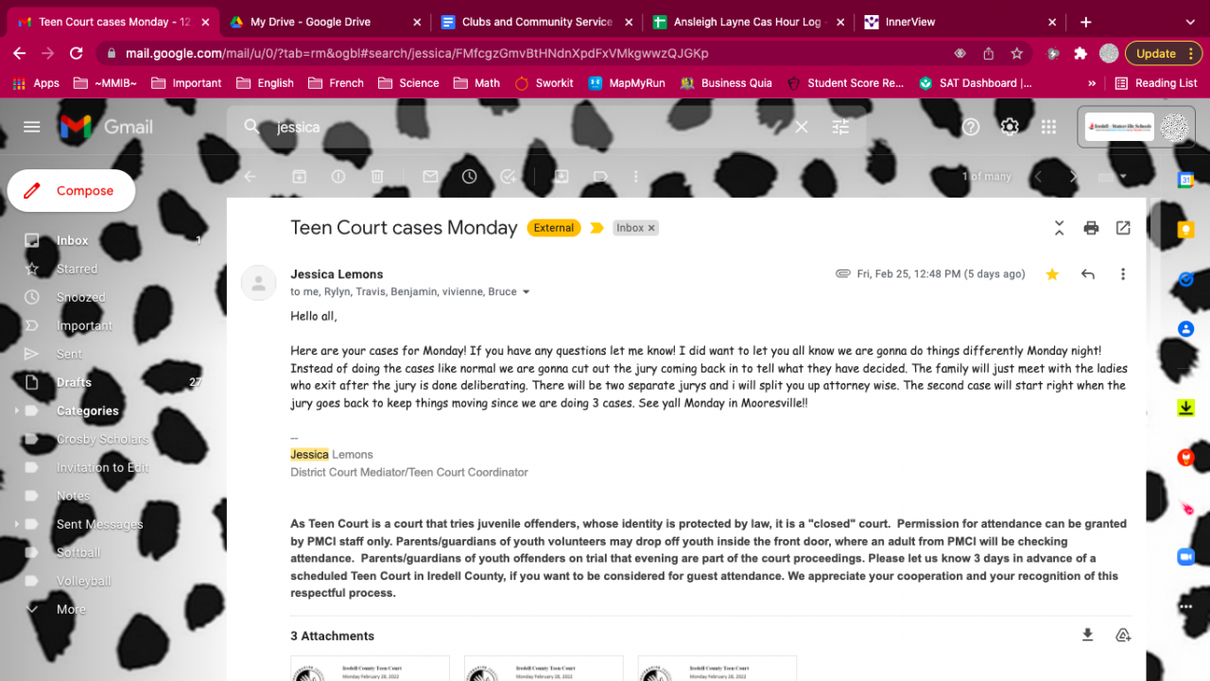The width and height of the screenshot is (1210, 681).
Task: Switch to the My Drive tab
Action: click(x=310, y=22)
